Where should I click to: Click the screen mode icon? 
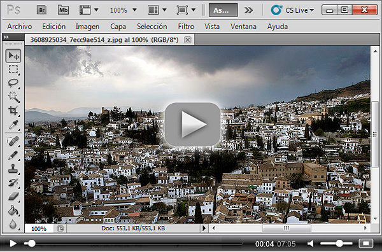pos(182,10)
